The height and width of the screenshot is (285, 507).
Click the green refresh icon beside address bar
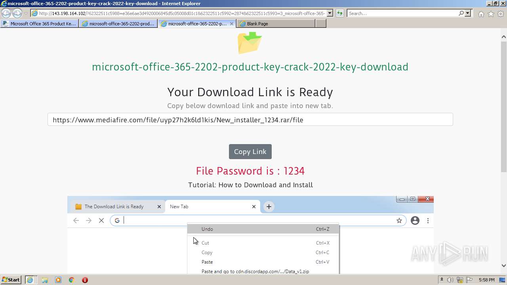point(339,13)
